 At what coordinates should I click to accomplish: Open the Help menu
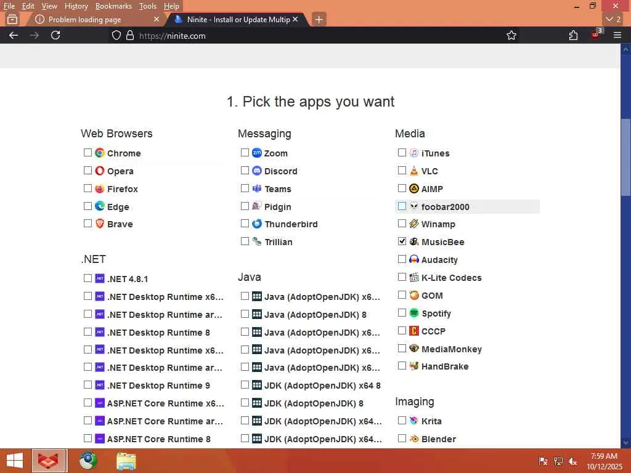[x=171, y=6]
